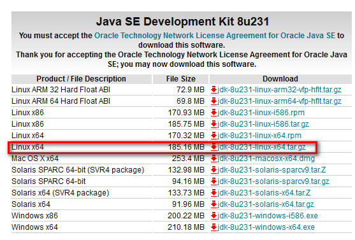Click download arrow icon for solaris-sparcv9.tar.gz

(x=214, y=181)
